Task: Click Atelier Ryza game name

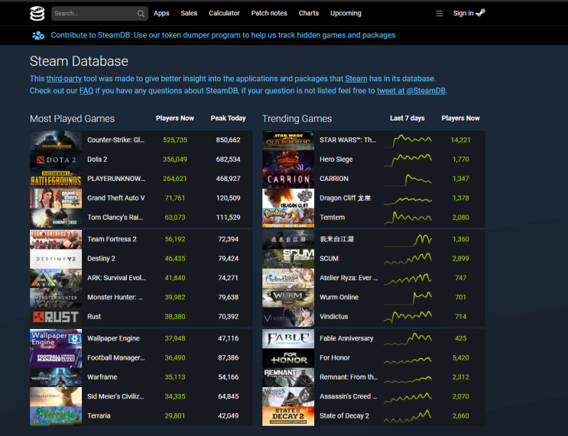Action: (x=349, y=278)
